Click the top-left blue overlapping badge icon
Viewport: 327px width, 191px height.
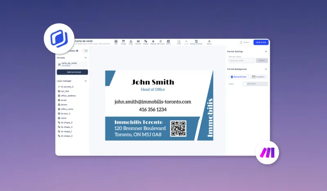(x=59, y=38)
